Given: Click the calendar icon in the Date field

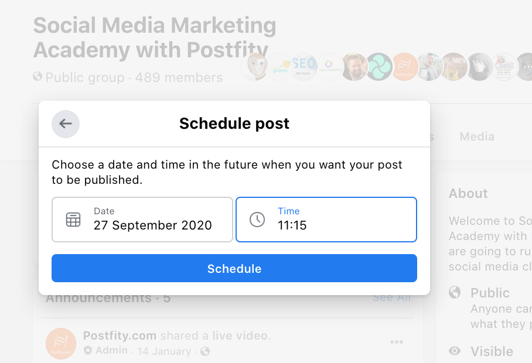Looking at the screenshot, I should (x=73, y=220).
